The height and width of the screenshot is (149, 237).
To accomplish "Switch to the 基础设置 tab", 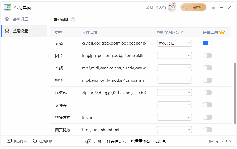I will tap(20, 19).
